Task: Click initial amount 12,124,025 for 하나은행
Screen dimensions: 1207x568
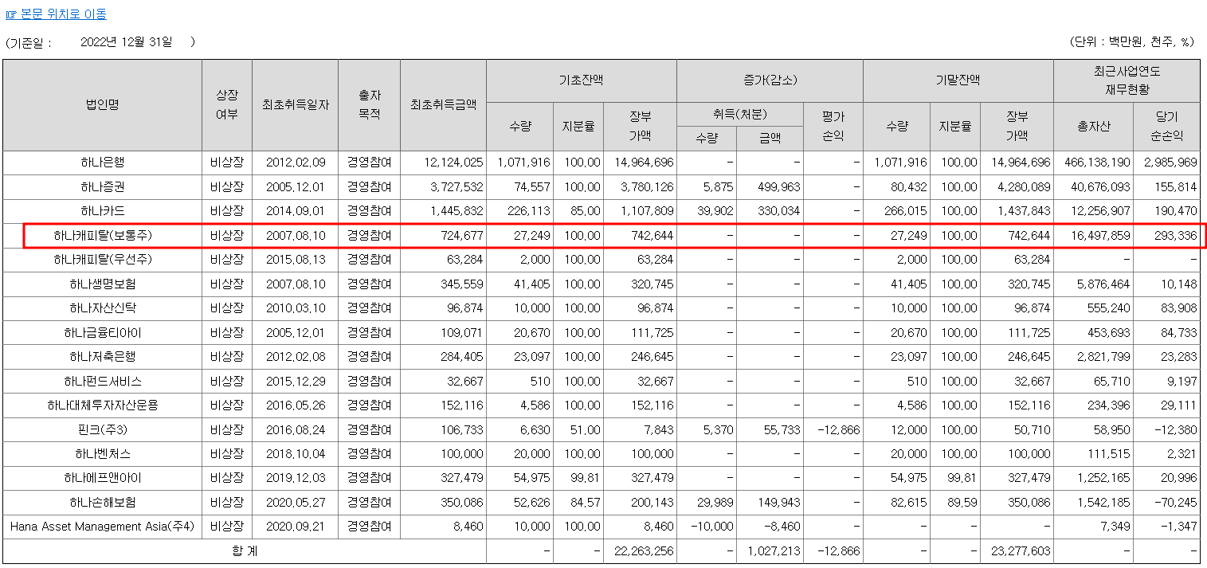Action: pyautogui.click(x=454, y=163)
